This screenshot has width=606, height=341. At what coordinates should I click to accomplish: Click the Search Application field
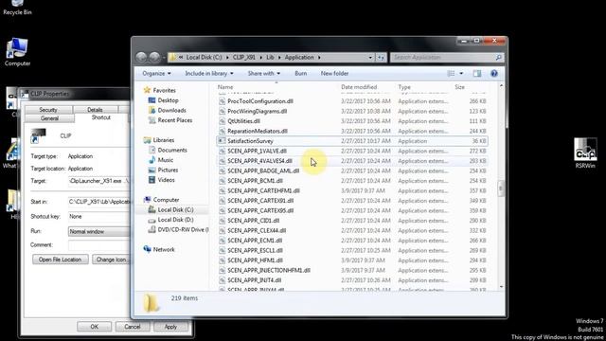[442, 57]
